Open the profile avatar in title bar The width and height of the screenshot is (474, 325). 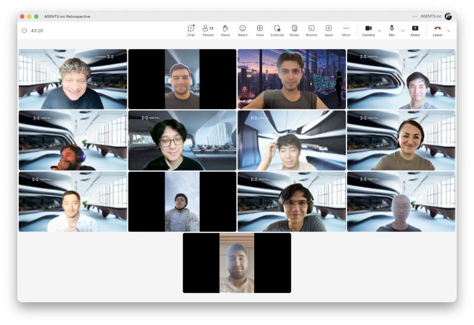[449, 17]
